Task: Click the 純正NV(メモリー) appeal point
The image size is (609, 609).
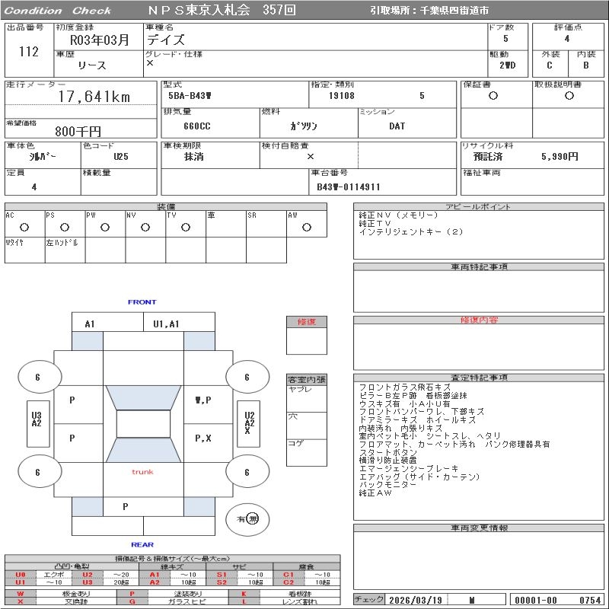Action: [x=398, y=215]
